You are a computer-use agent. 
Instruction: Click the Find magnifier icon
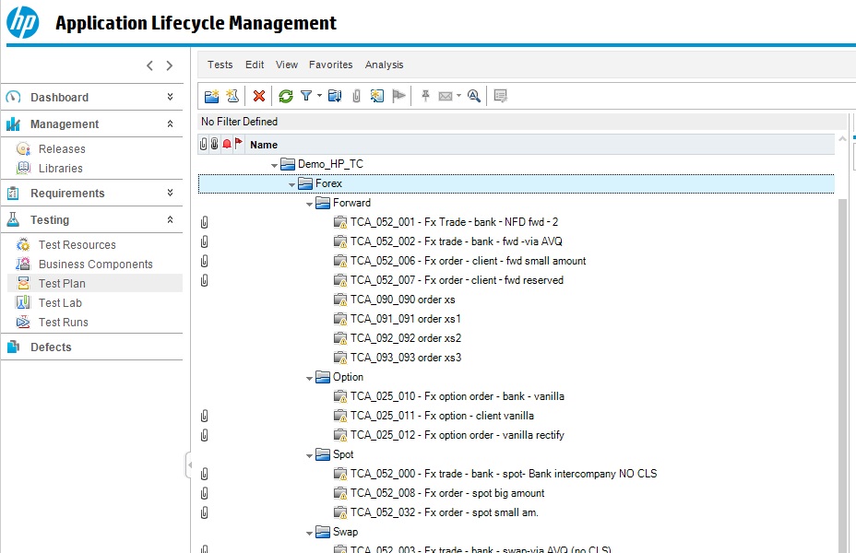pos(474,96)
